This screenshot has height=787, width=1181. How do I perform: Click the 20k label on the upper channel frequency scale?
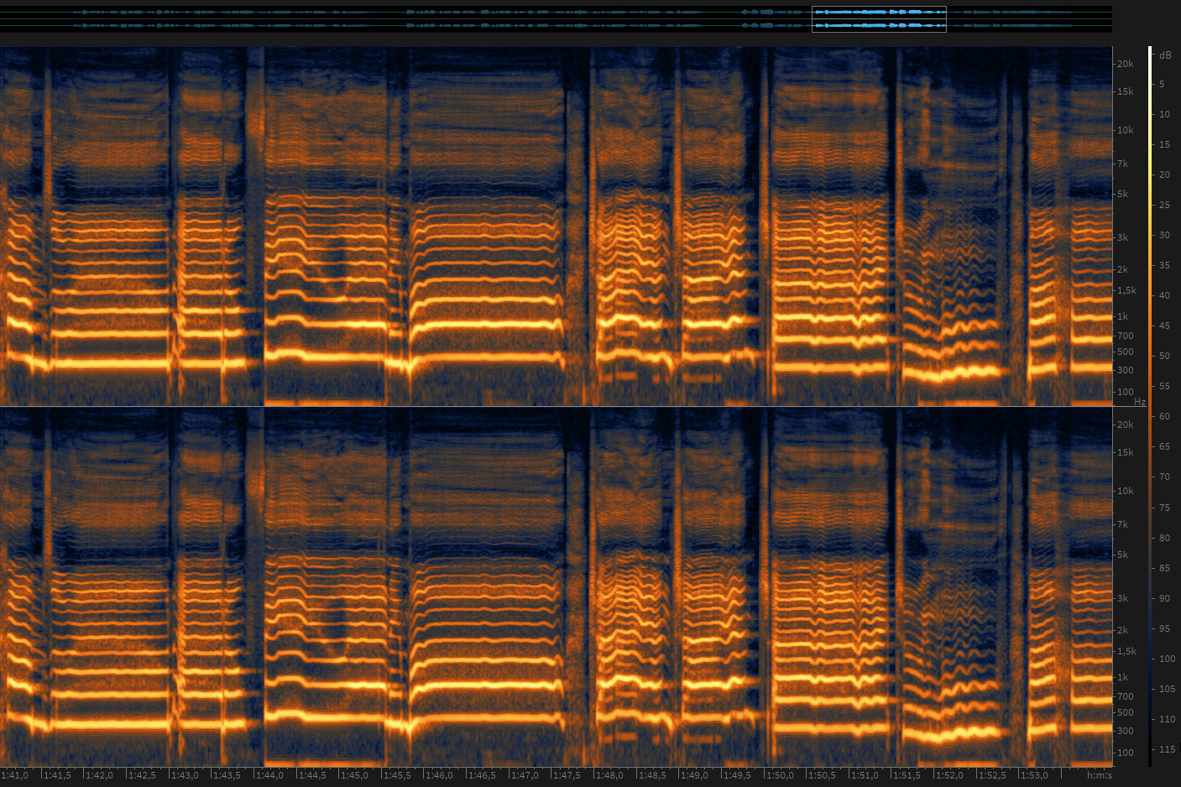pos(1126,64)
